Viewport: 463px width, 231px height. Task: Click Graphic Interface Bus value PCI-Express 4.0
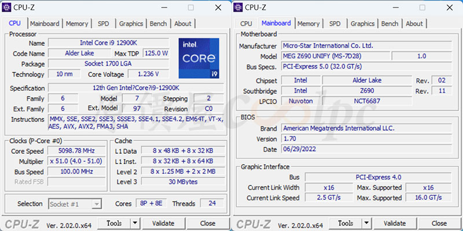tap(379, 177)
